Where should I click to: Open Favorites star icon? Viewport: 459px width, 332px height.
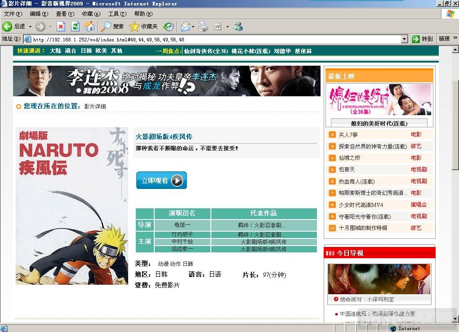tap(134, 27)
